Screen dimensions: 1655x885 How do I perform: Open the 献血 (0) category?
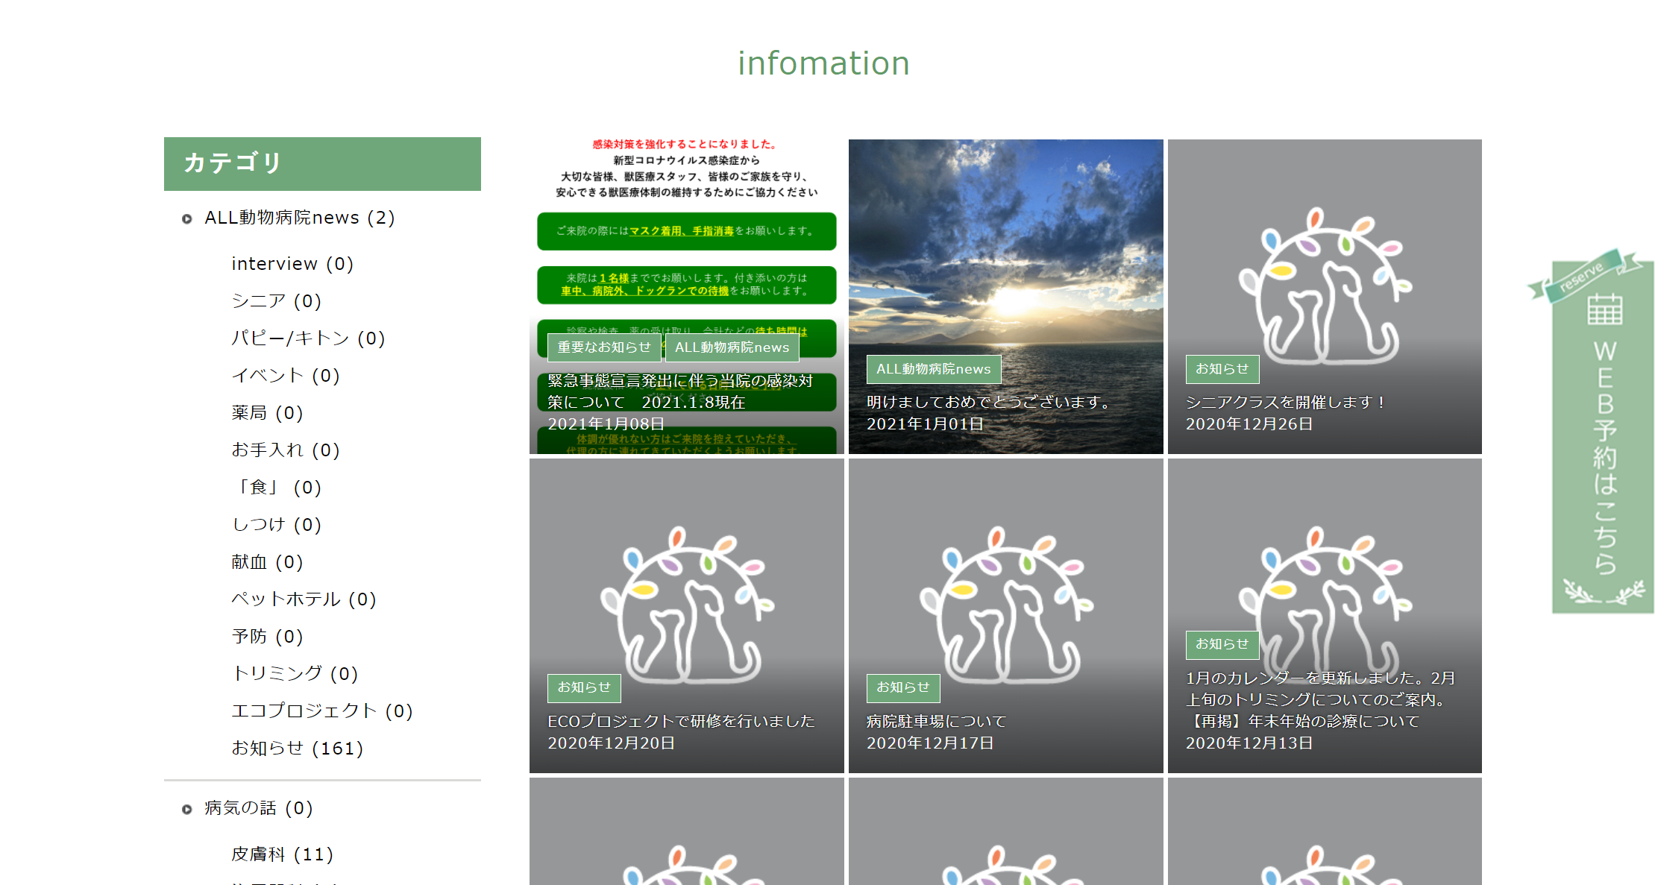[267, 562]
